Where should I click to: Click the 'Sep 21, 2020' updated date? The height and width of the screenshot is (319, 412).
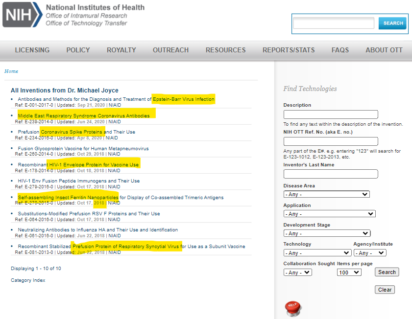click(x=91, y=105)
